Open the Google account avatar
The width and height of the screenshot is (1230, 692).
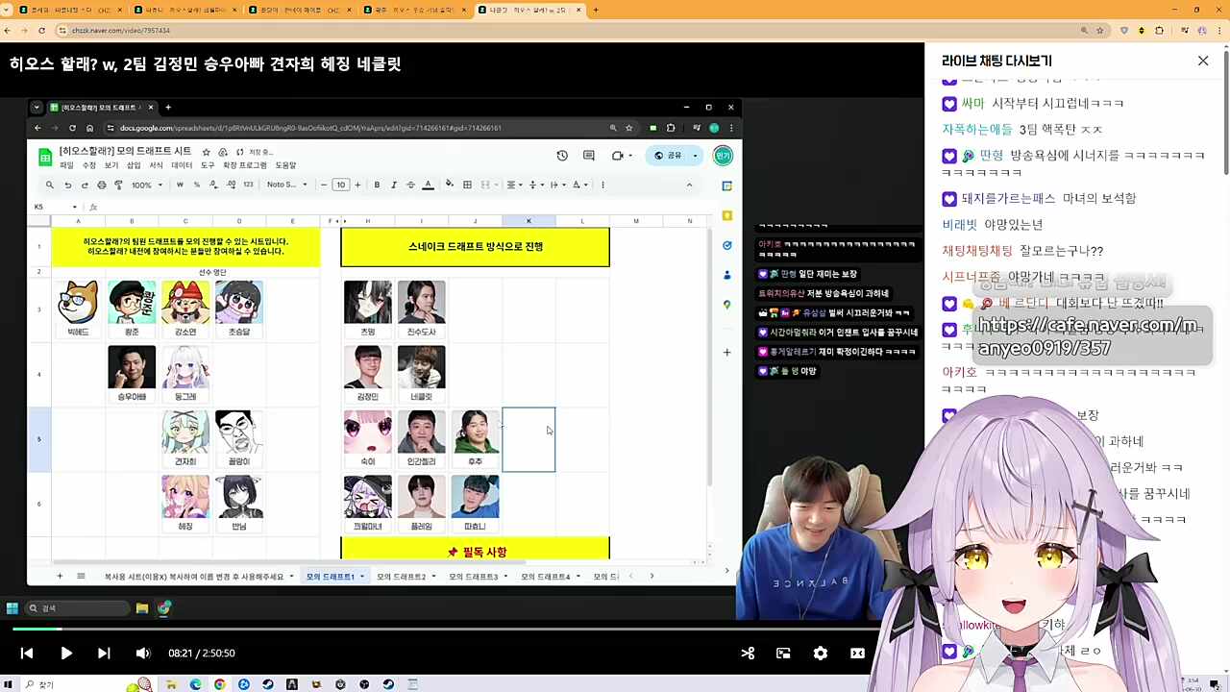pos(723,156)
